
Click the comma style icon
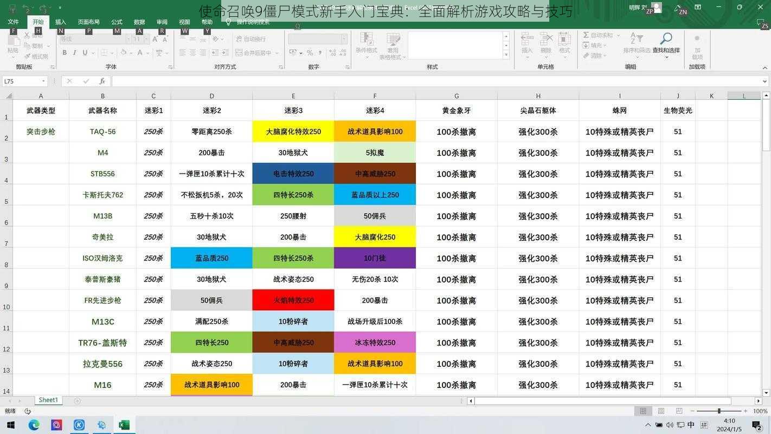tap(320, 53)
